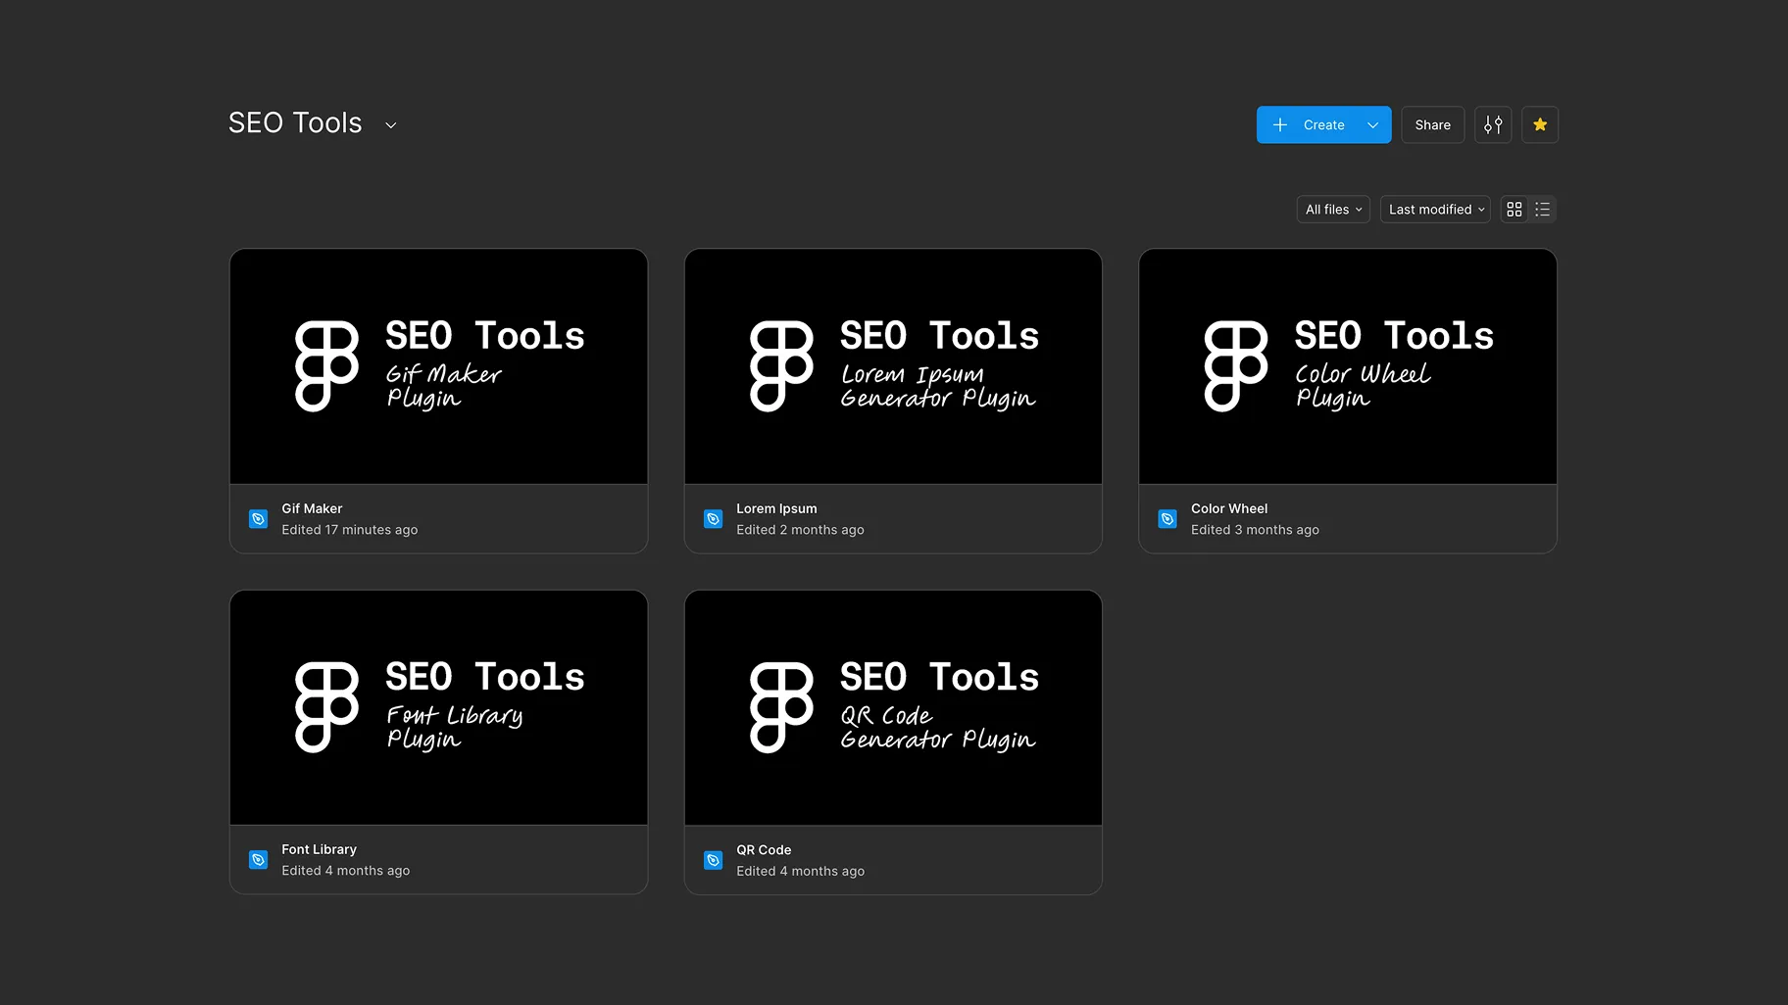The width and height of the screenshot is (1788, 1005).
Task: Toggle the favorite star for this project
Action: (x=1539, y=124)
